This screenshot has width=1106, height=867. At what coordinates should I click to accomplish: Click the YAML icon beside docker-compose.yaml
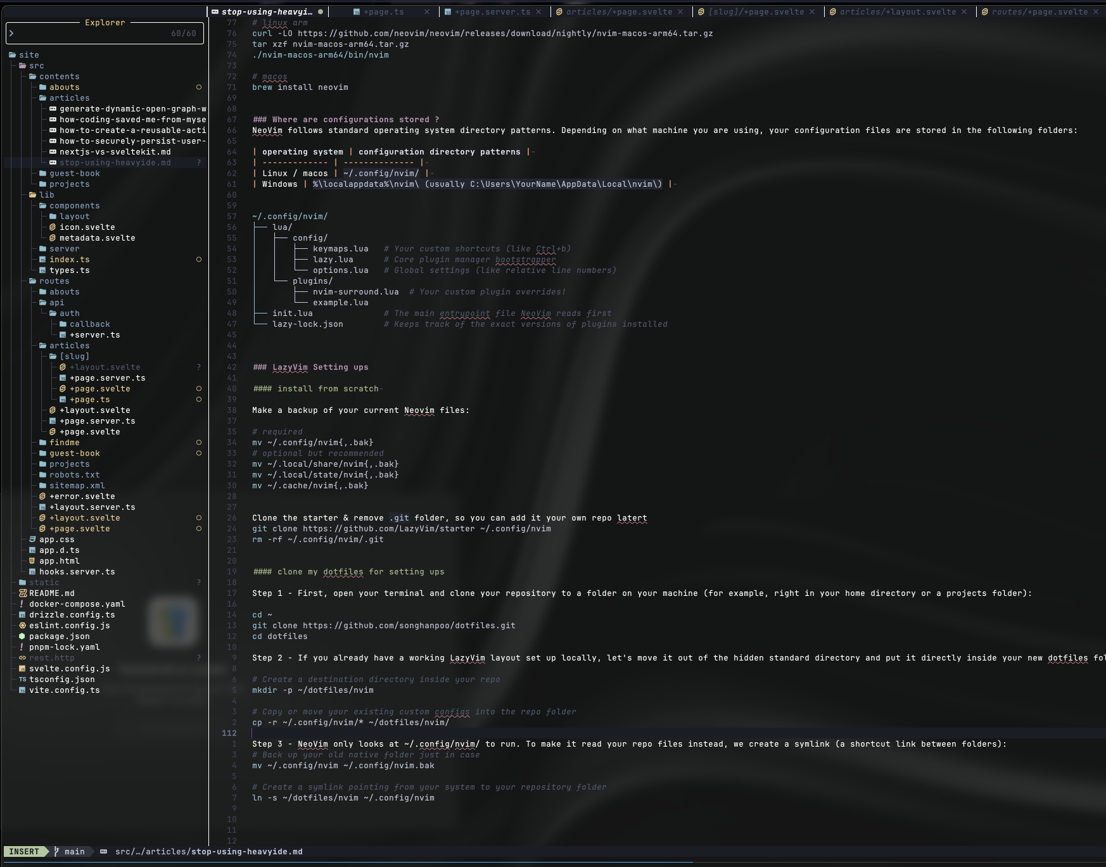coord(23,604)
